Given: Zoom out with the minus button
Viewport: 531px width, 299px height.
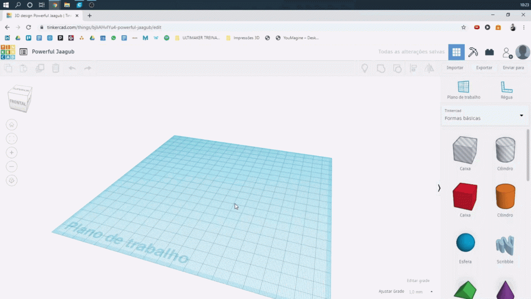Looking at the screenshot, I should tap(11, 167).
